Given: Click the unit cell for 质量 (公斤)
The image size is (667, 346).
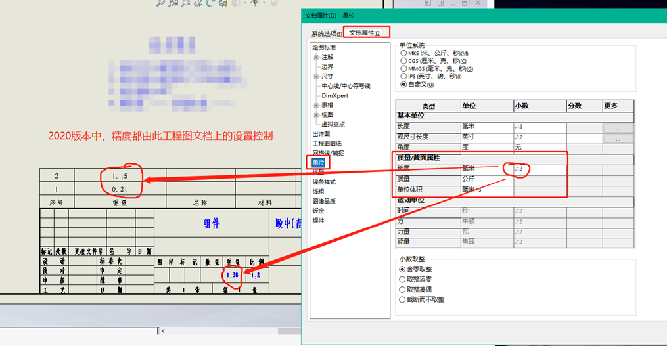Looking at the screenshot, I should [486, 179].
